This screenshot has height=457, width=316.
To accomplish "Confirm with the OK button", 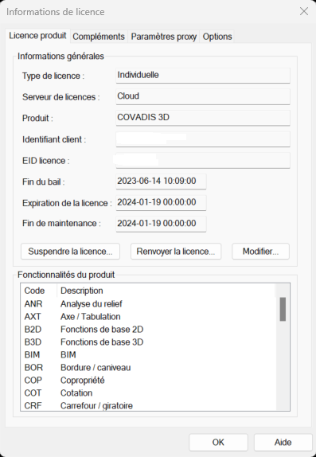I will pyautogui.click(x=218, y=442).
